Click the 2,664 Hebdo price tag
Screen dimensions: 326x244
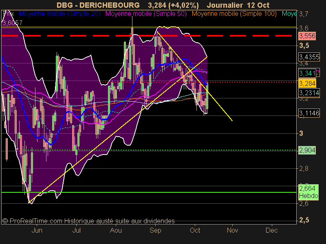[308, 192]
